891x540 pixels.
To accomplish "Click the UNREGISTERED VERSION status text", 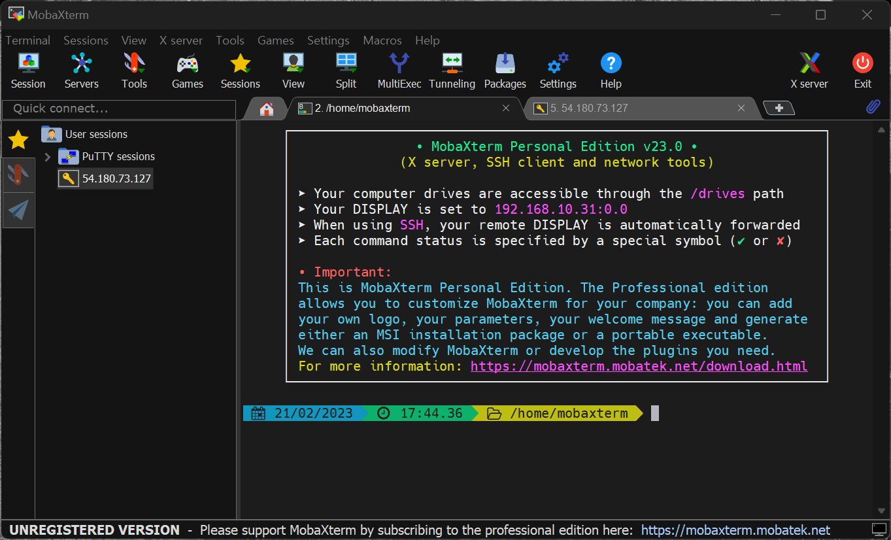I will coord(94,530).
